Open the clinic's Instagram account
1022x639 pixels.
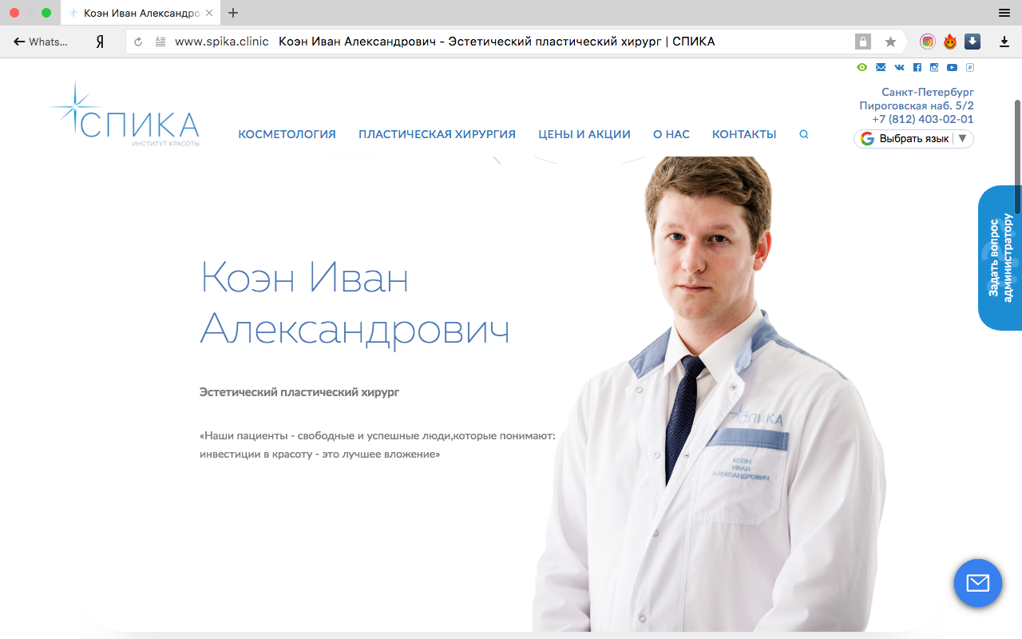pyautogui.click(x=934, y=67)
